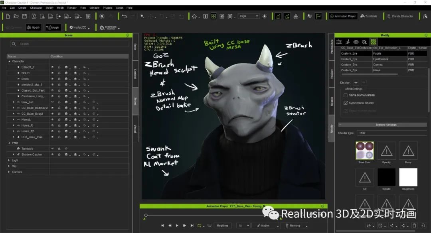
Task: Toggle visibility eye for Boots
Action: coord(52,79)
